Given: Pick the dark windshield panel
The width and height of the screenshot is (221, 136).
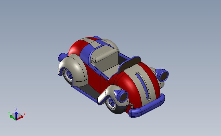Looking at the screenshot, I should click(130, 64).
